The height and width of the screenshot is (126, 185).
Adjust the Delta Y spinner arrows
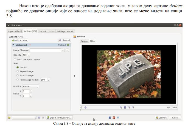[x=31, y=96]
